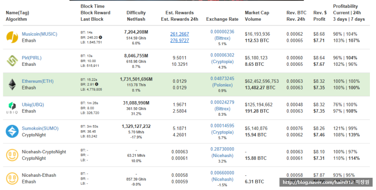The height and width of the screenshot is (190, 376).
Task: Click Pirl market cap $5,180,123
Action: 256,58
